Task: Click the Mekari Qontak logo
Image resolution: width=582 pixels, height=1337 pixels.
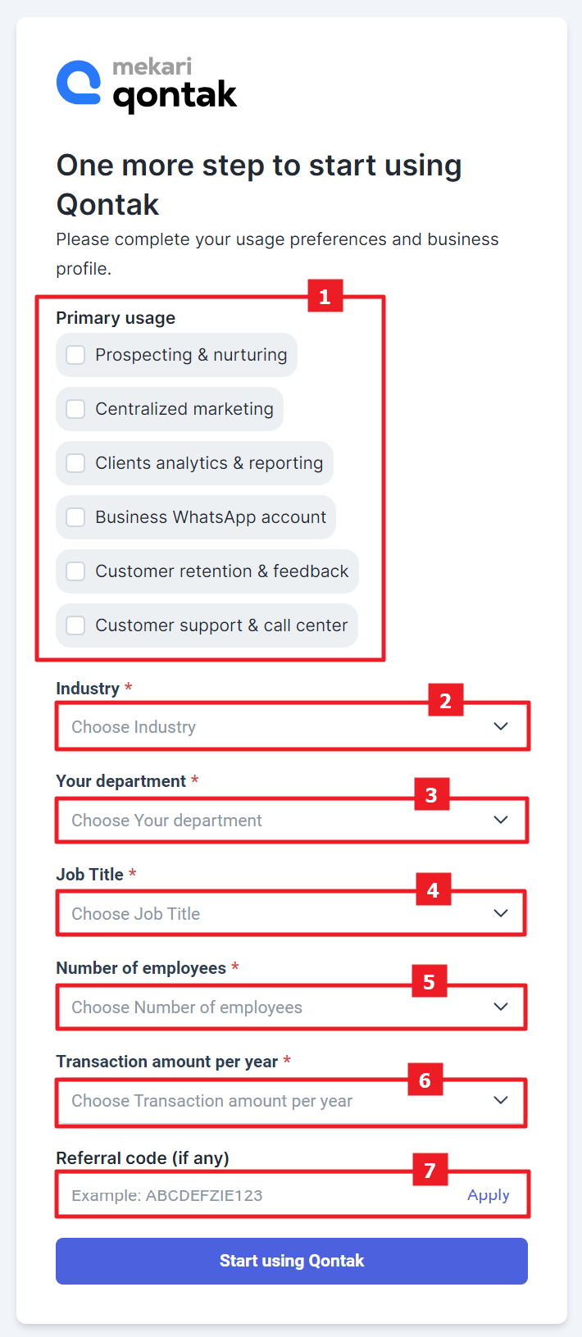Action: point(147,84)
